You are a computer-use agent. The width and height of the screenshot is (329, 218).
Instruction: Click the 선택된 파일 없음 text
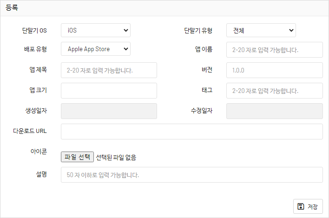pyautogui.click(x=116, y=158)
